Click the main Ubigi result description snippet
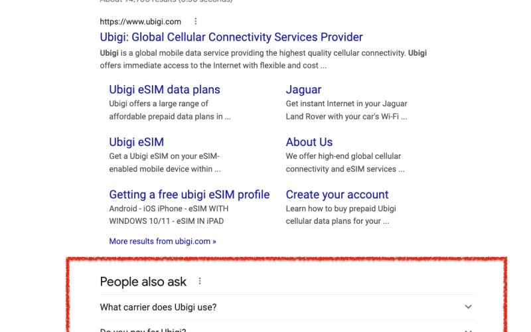 coord(263,59)
